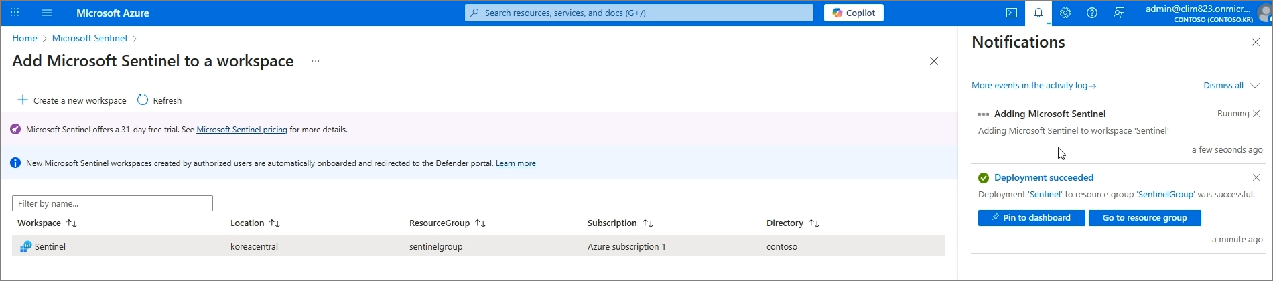Open the Learn more link
Image resolution: width=1273 pixels, height=281 pixels.
pyautogui.click(x=516, y=163)
